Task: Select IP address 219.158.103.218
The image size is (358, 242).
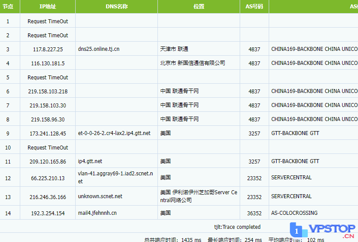Action: tap(47, 92)
